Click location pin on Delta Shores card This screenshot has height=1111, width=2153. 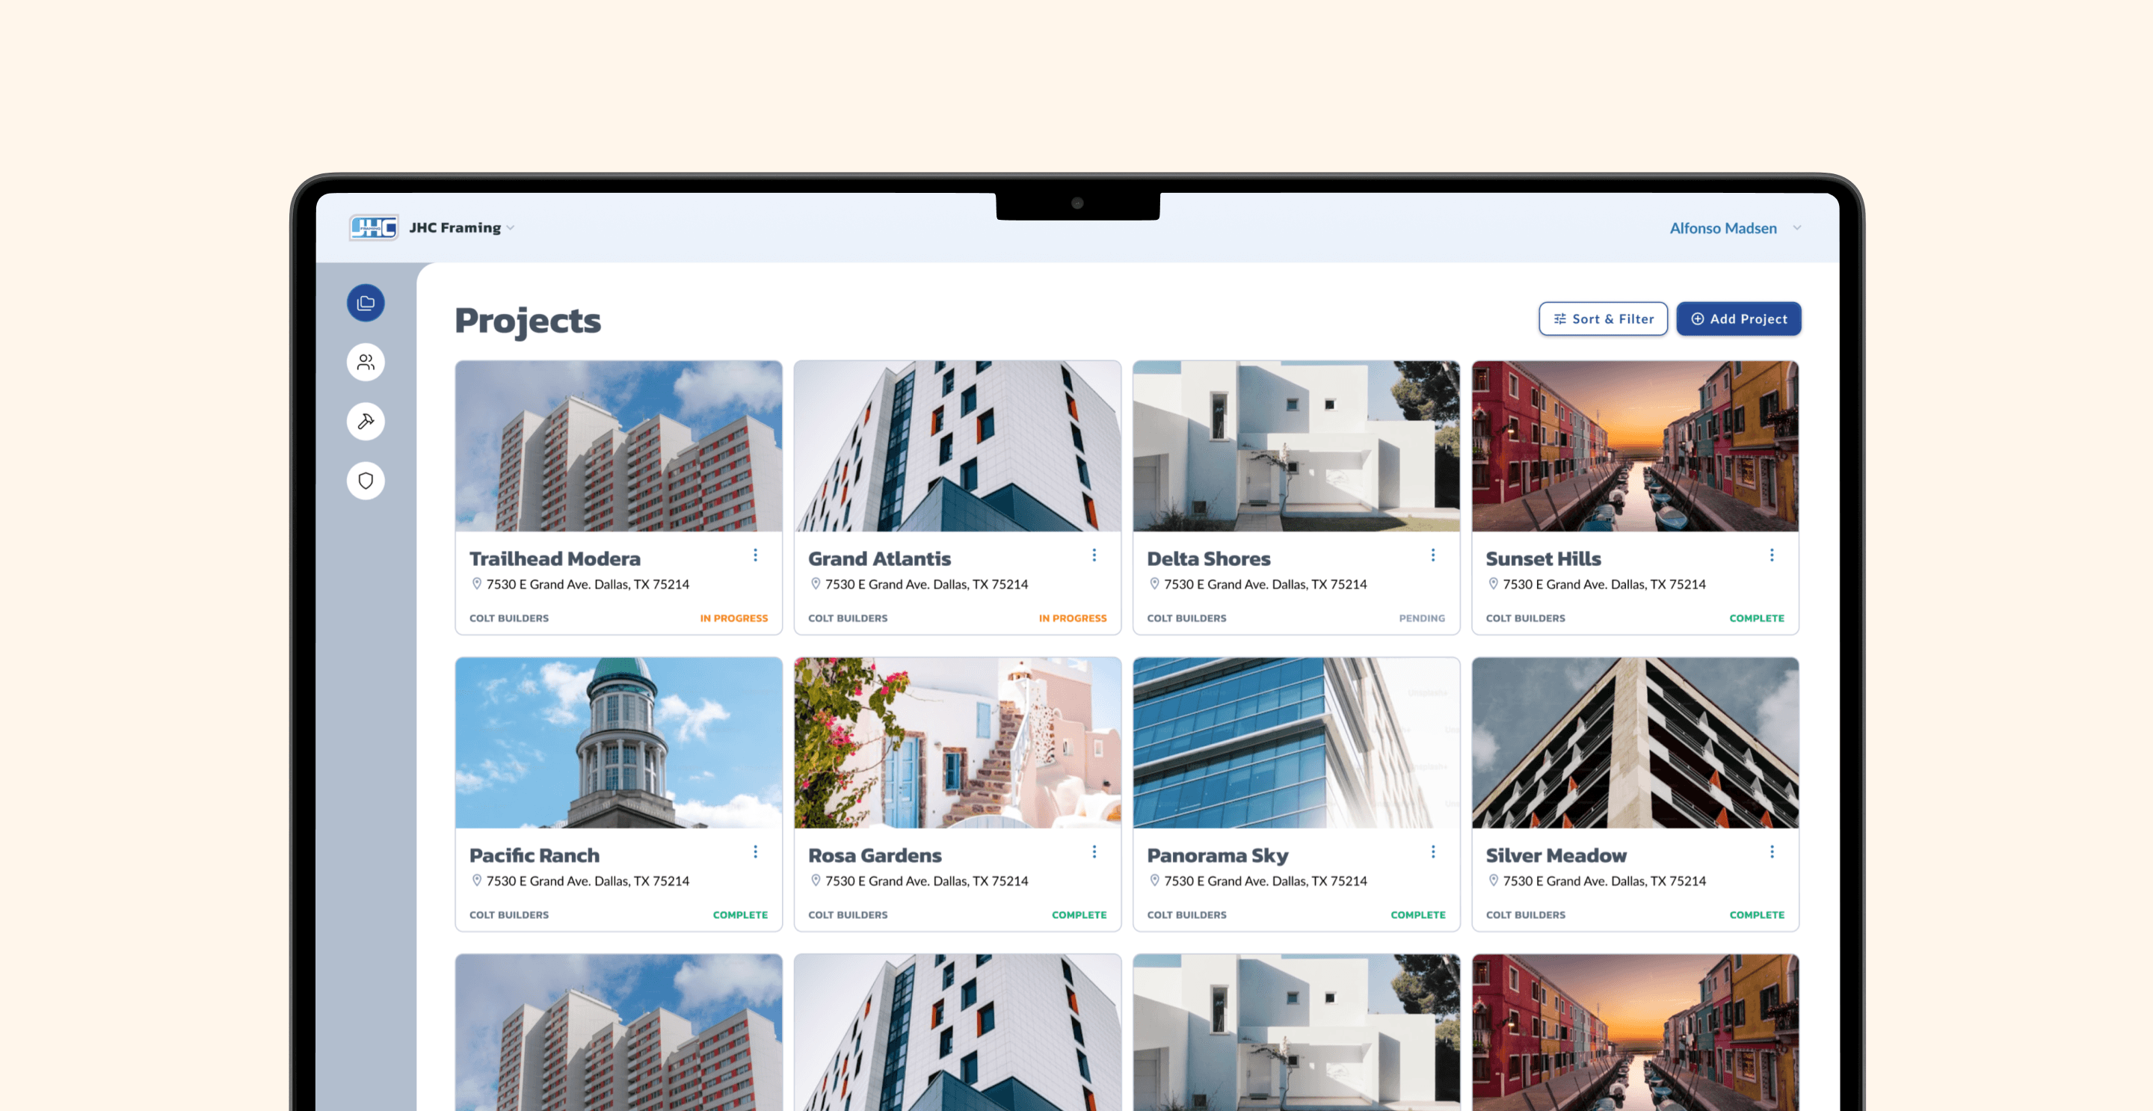[1154, 583]
